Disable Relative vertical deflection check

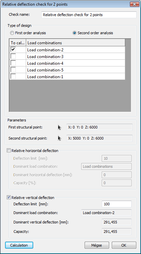8,198
